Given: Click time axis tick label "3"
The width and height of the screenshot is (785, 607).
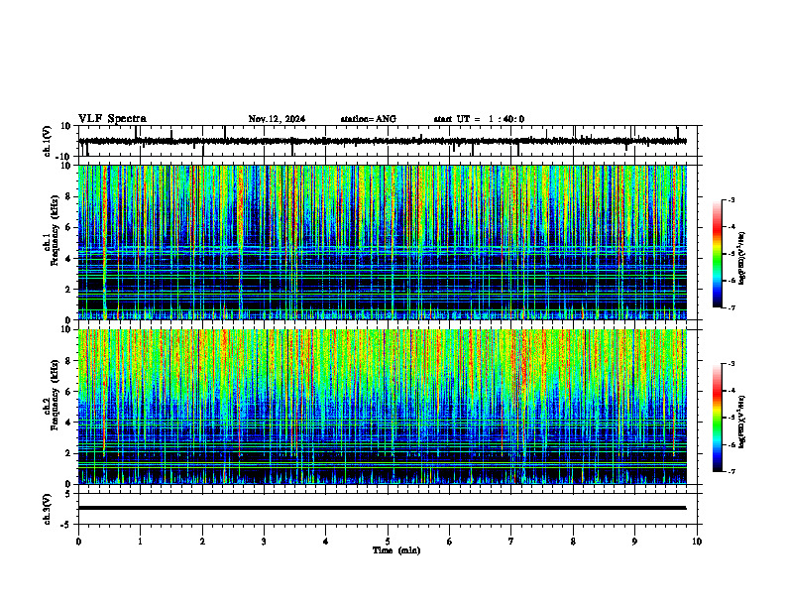Looking at the screenshot, I should tap(264, 542).
